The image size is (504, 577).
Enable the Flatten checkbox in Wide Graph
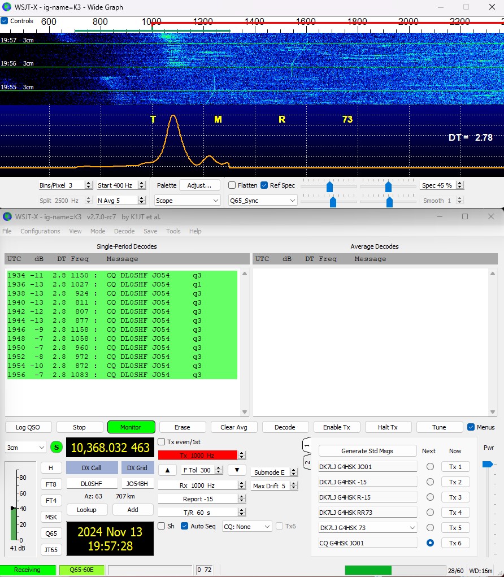232,185
